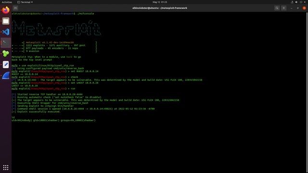Click 'Command shell session 1 opened' line
The image size is (308, 173).
pyautogui.click(x=83, y=109)
